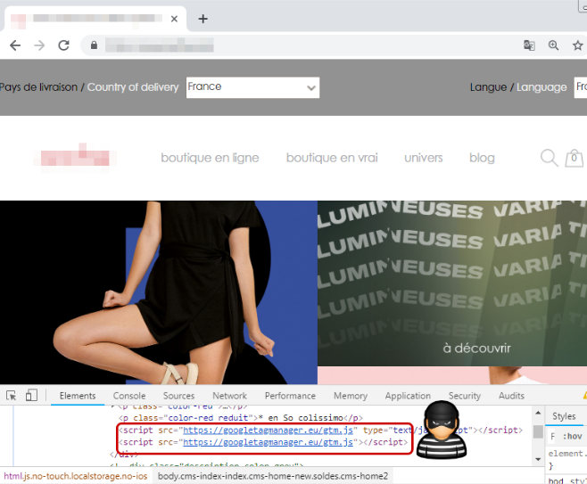Open the boutique en vrai menu
Viewport: 587px width, 484px height.
[332, 158]
